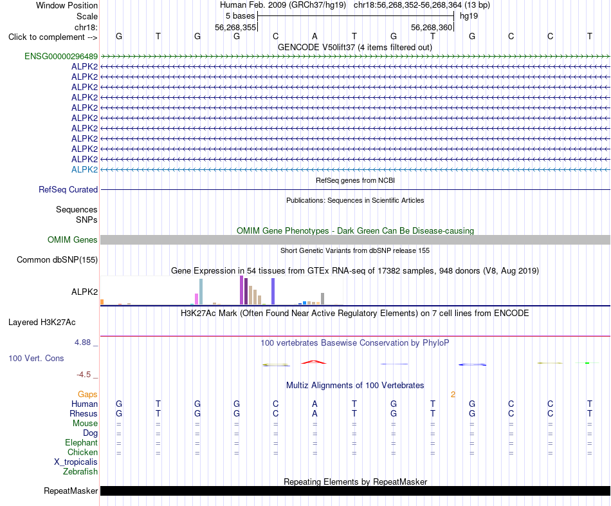Select the X_tropicalis species row label
Image resolution: width=611 pixels, height=506 pixels.
[x=76, y=462]
